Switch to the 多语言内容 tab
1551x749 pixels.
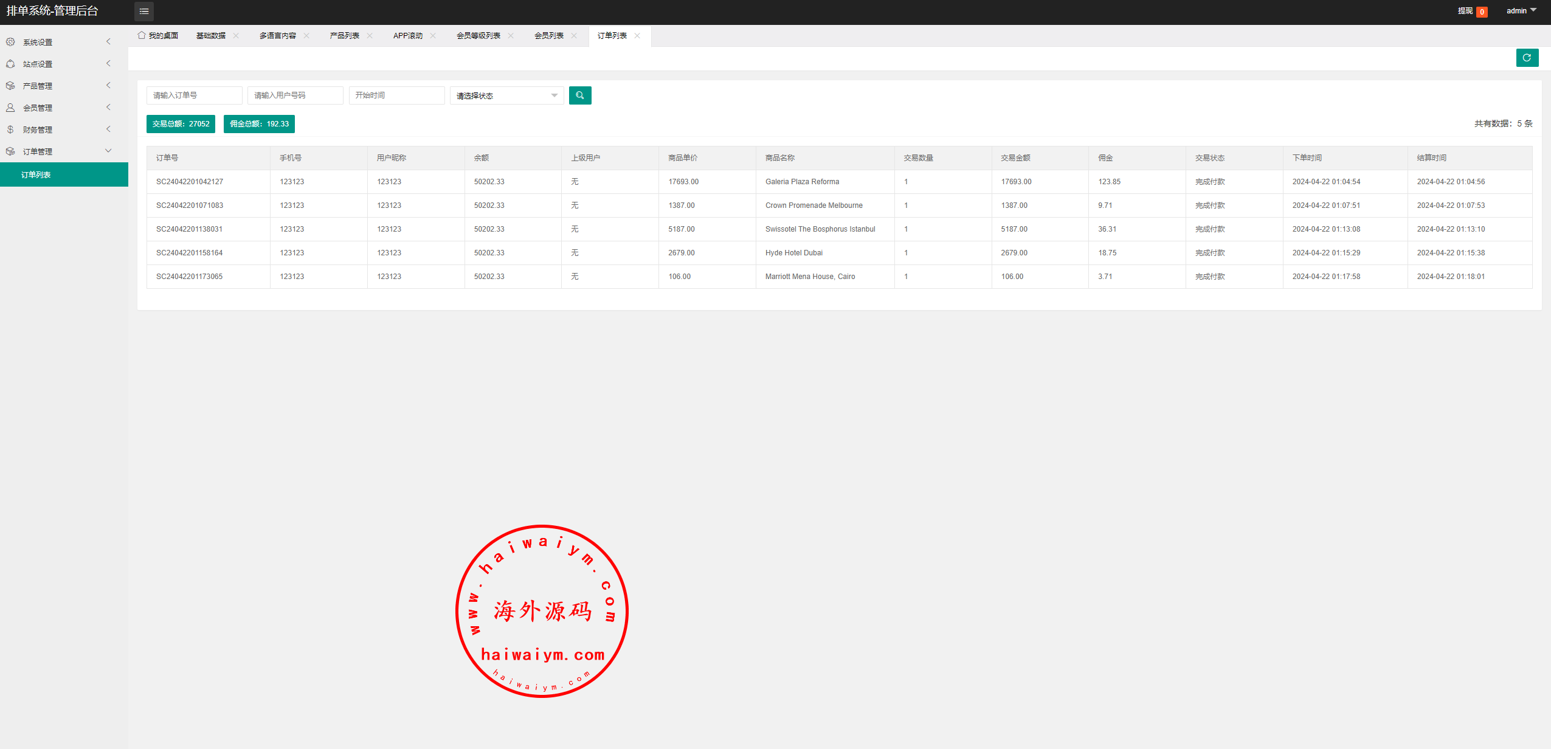277,36
